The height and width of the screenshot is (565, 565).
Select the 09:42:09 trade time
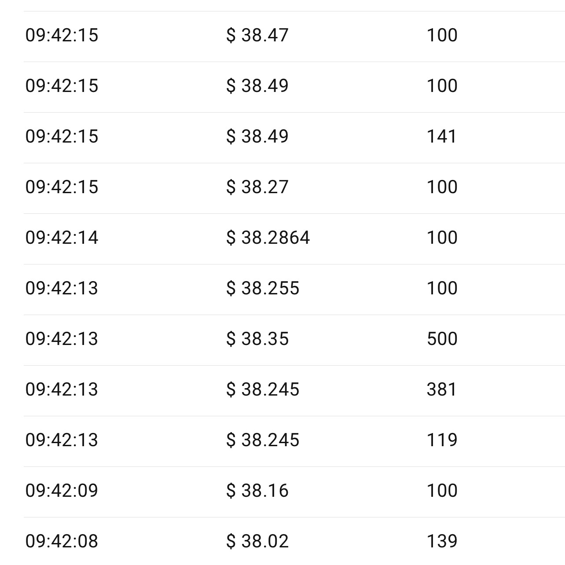point(62,491)
